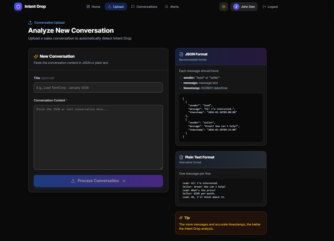Click the upload icon in Process Conversation button
Screen dimensions: 334x241
click(x=73, y=181)
